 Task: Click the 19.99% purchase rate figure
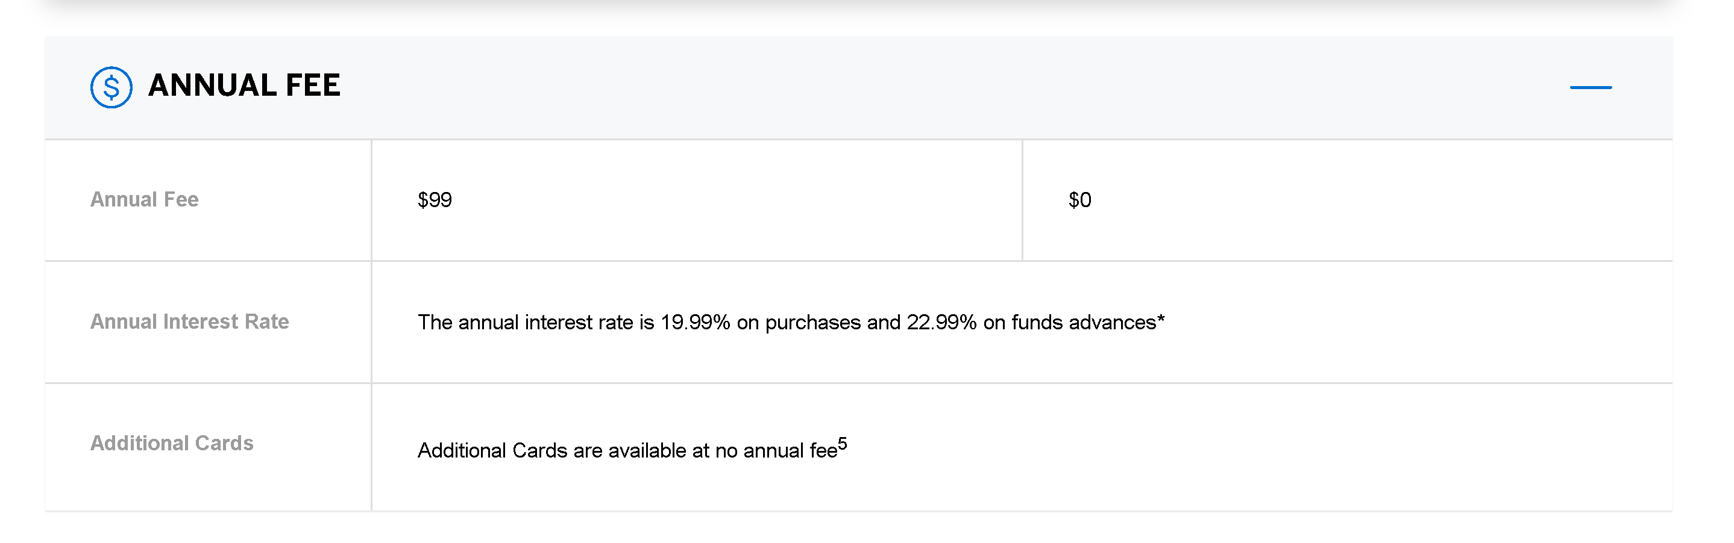coord(695,323)
